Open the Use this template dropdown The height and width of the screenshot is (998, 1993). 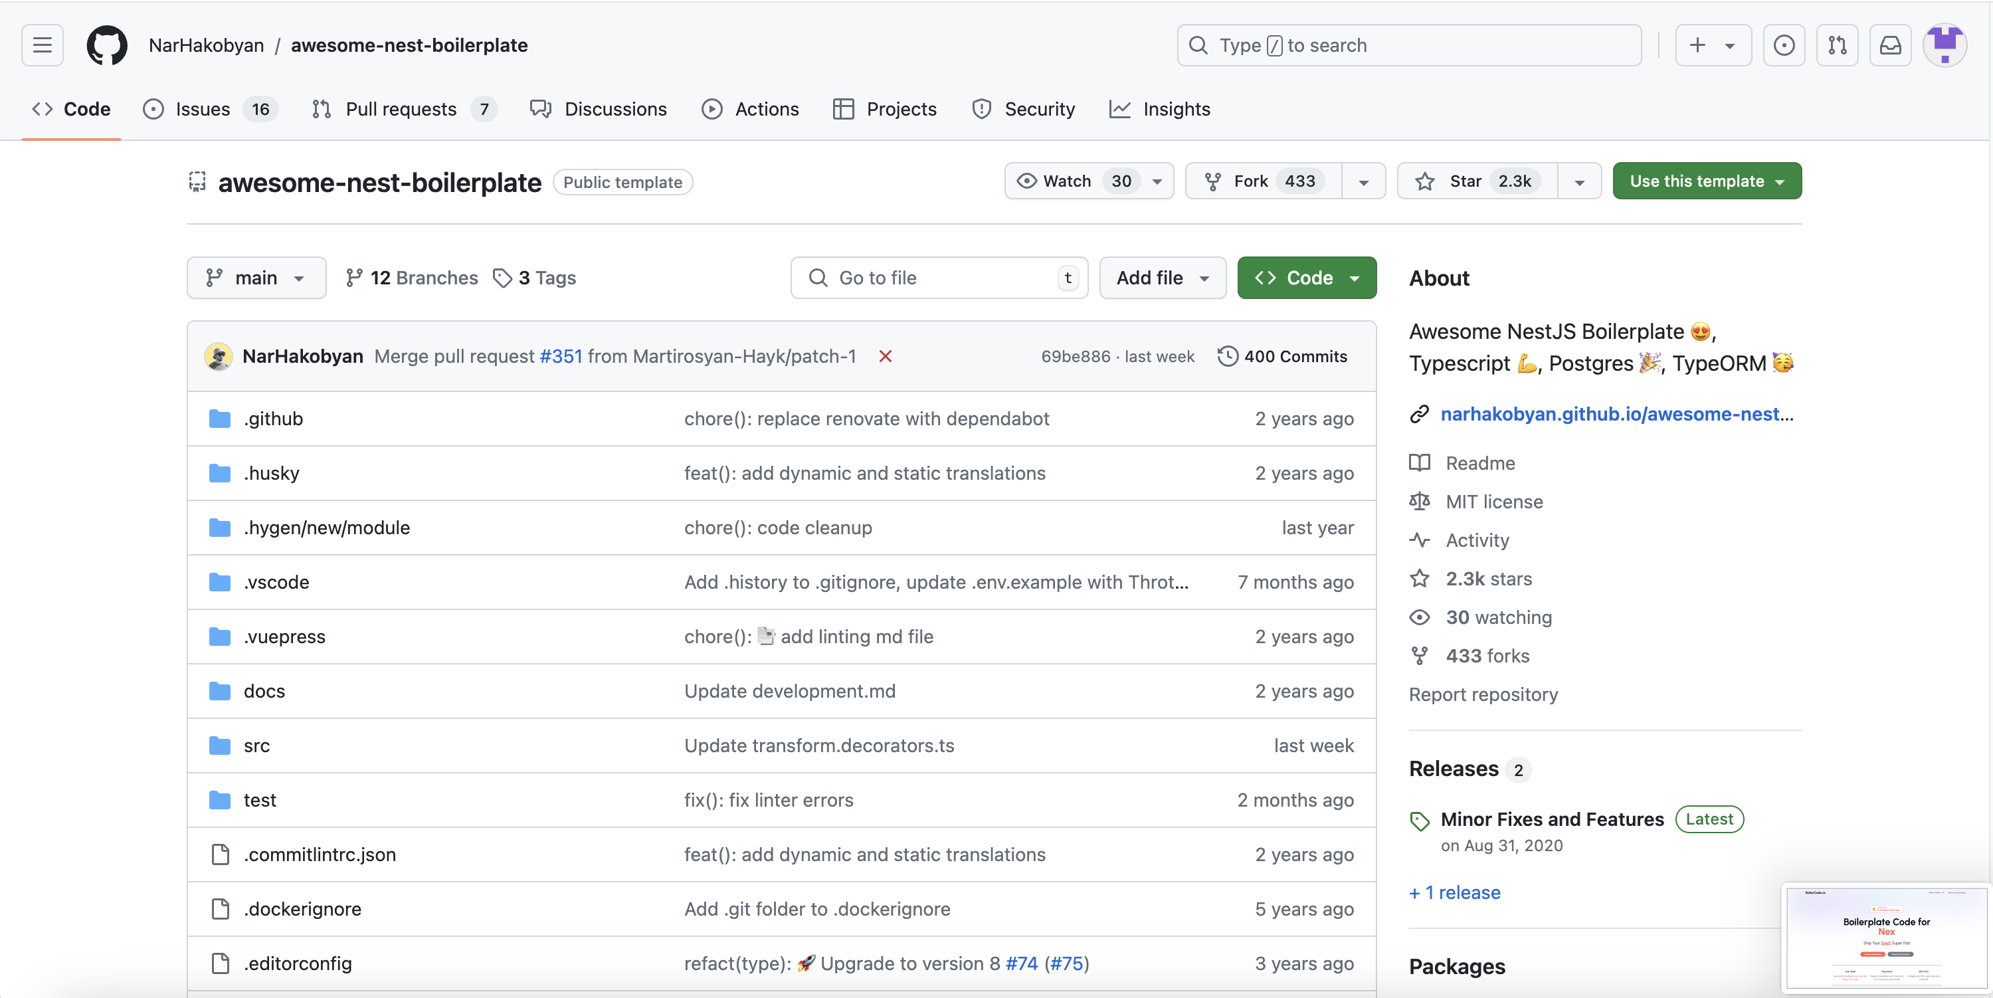click(1707, 181)
